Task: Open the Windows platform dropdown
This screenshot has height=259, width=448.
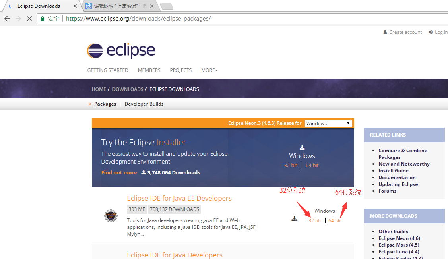Action: pos(328,124)
